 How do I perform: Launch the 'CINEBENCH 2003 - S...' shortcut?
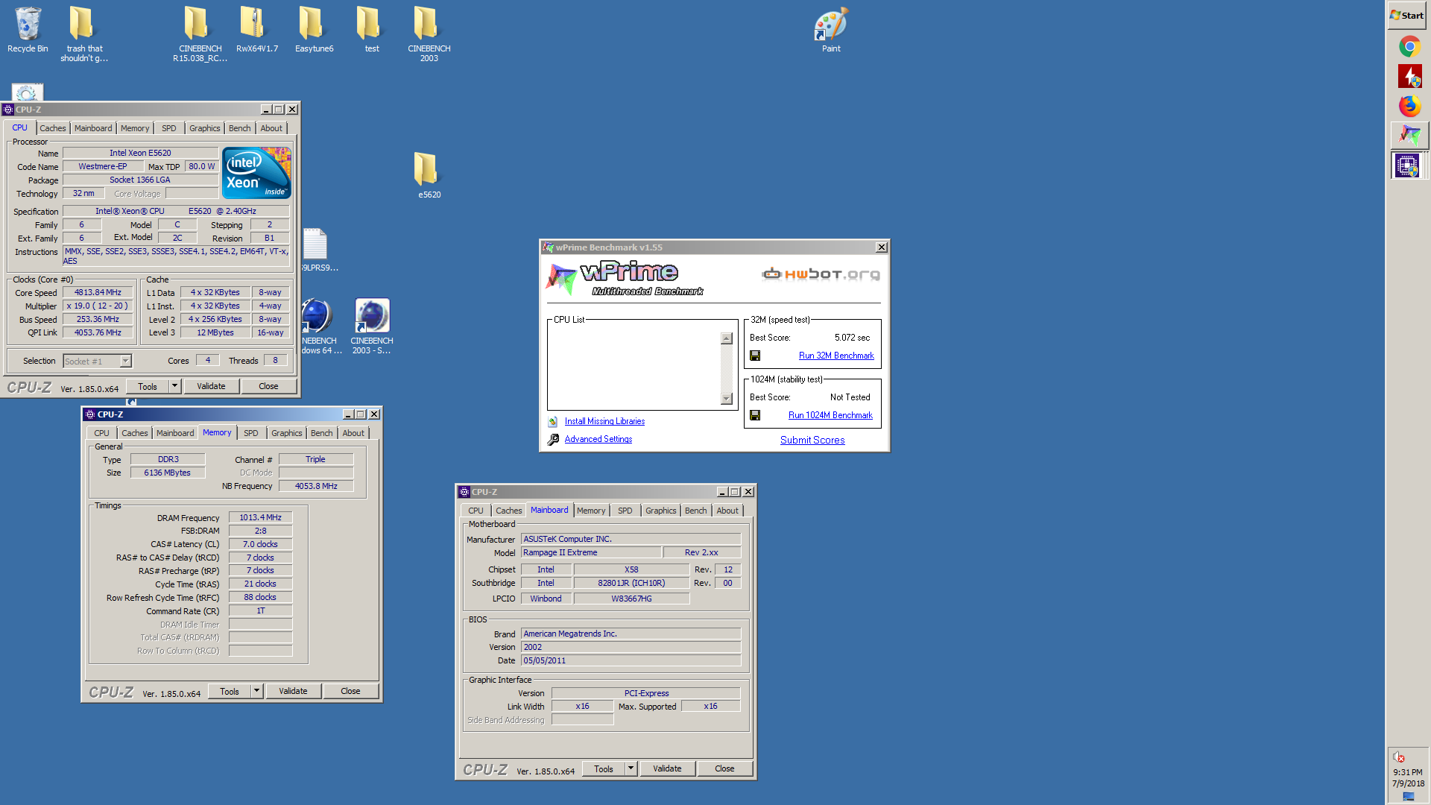coord(371,326)
